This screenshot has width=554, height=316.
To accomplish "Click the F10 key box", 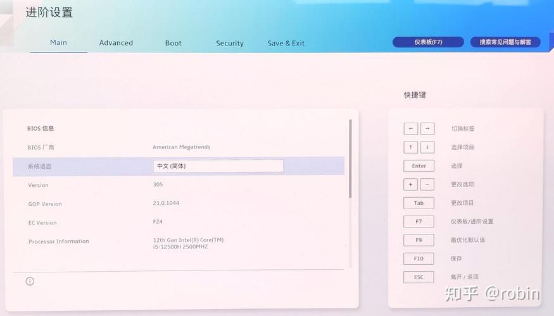I will [x=419, y=258].
